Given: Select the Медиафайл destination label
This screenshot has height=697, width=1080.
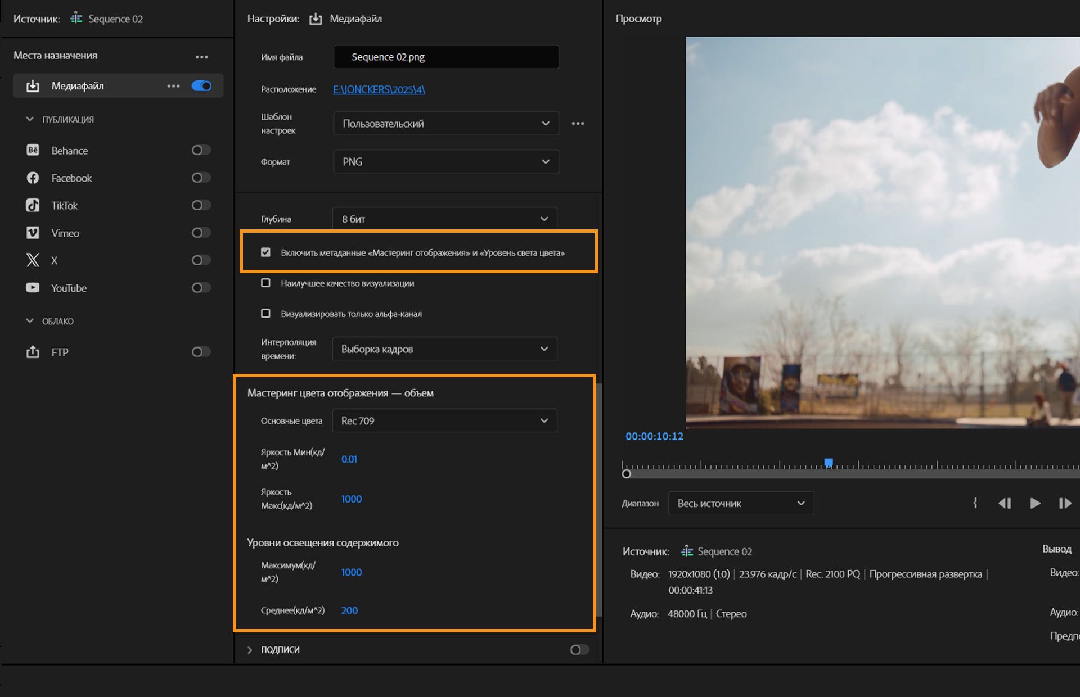Looking at the screenshot, I should click(78, 86).
